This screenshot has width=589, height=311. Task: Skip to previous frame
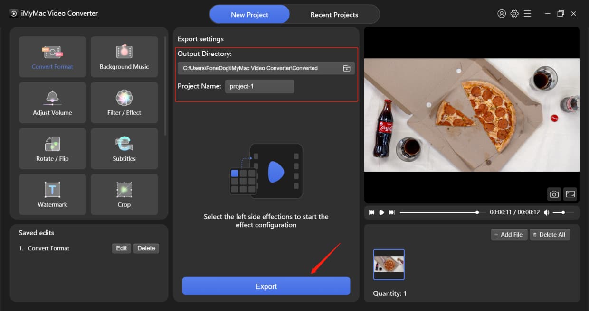(x=372, y=212)
